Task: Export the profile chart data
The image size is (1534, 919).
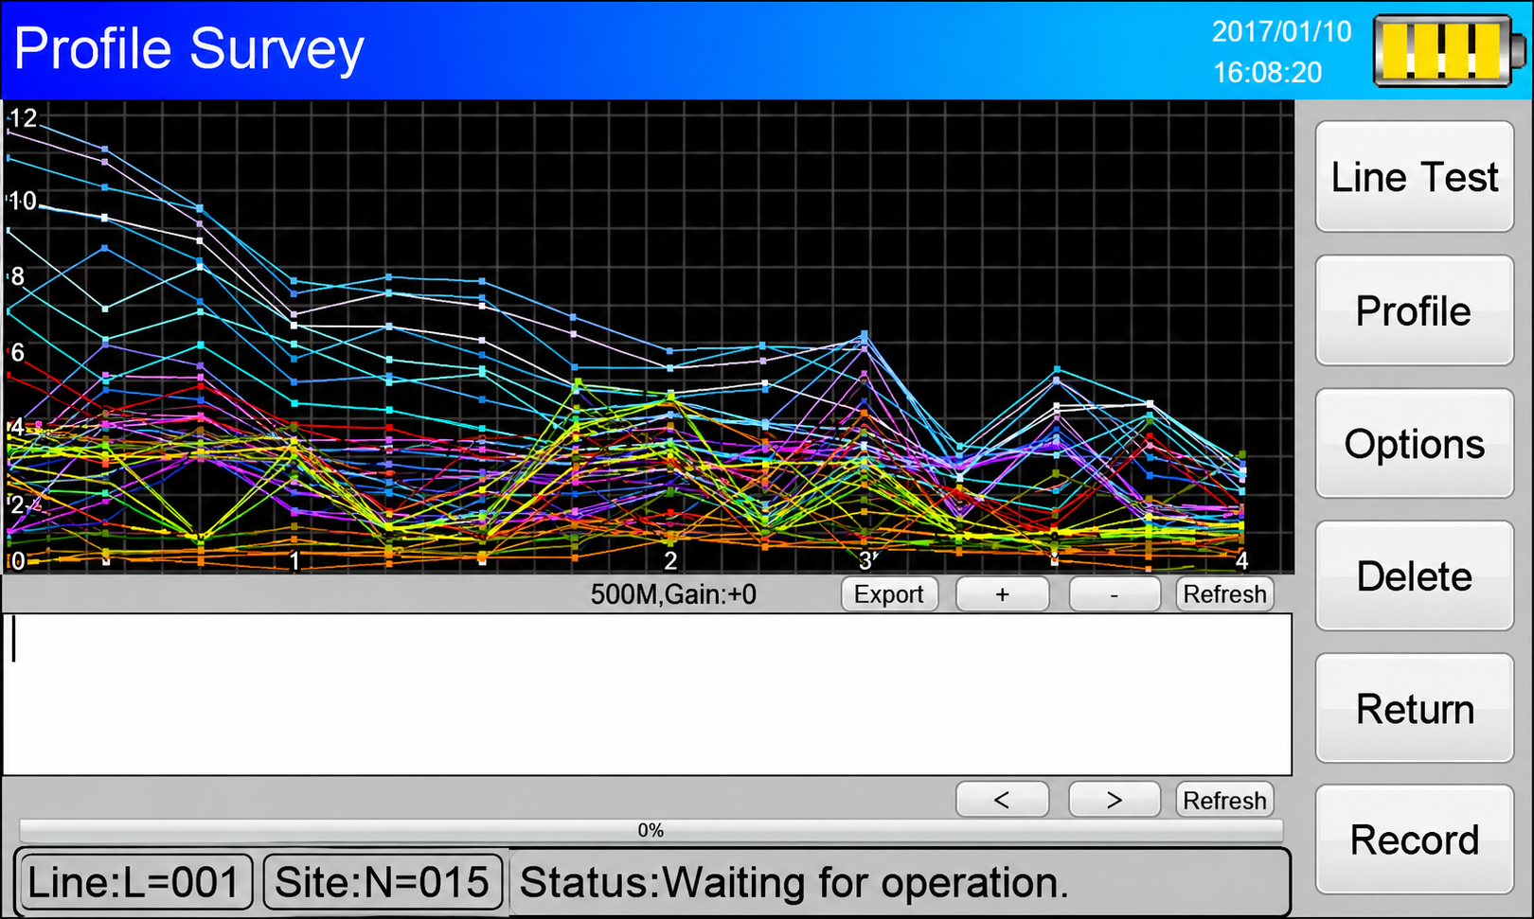Action: [x=889, y=594]
